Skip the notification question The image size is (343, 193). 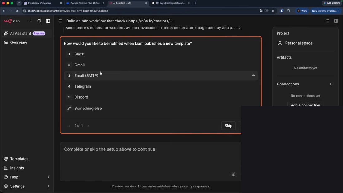coord(228,126)
